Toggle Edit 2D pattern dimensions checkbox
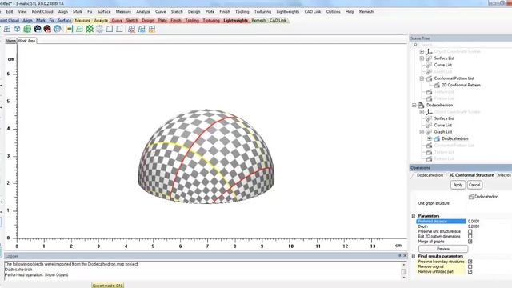The image size is (512, 288). coord(470,237)
